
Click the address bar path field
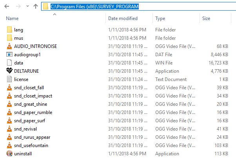click(138, 6)
